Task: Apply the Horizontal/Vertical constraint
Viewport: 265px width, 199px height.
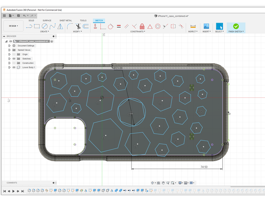Action: click(95, 27)
